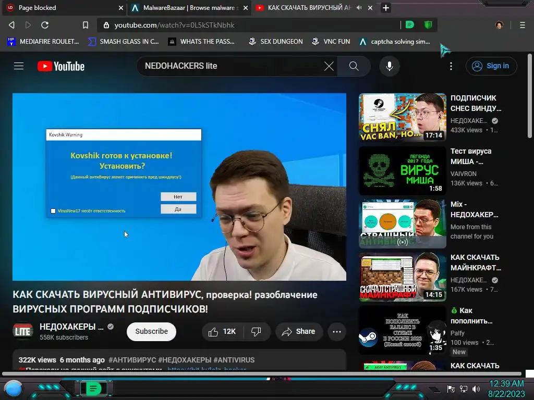Click the #НЕДОХАКЕРЫ hashtag link

185,360
